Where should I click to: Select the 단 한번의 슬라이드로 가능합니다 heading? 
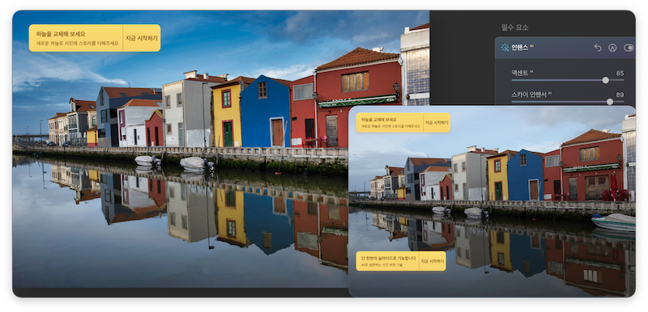click(x=388, y=259)
